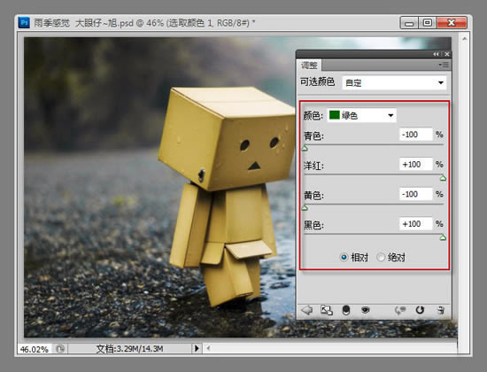
Task: Click the 洋红 value field showing +100
Action: click(415, 165)
